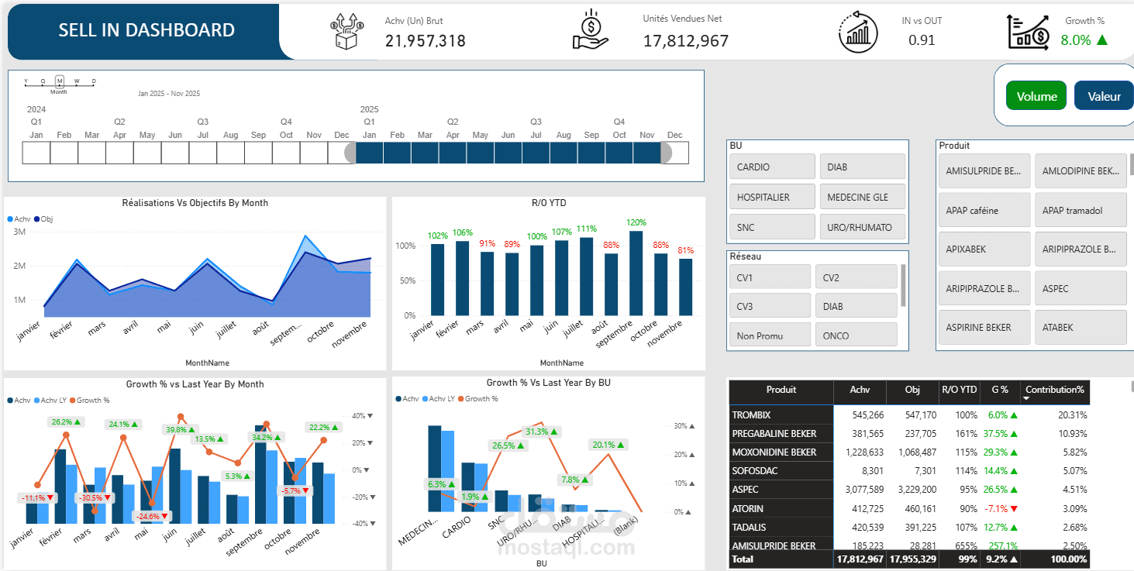Sort the table by the Produit column header

point(781,390)
